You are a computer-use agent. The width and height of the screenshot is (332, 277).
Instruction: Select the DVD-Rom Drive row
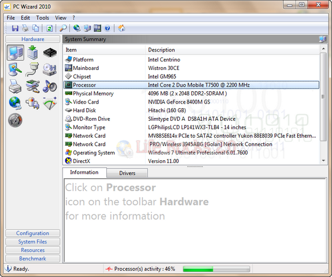[x=191, y=119]
